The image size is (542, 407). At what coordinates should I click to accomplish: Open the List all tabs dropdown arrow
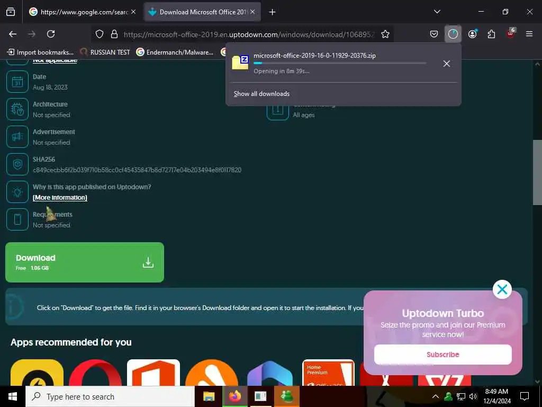click(437, 12)
